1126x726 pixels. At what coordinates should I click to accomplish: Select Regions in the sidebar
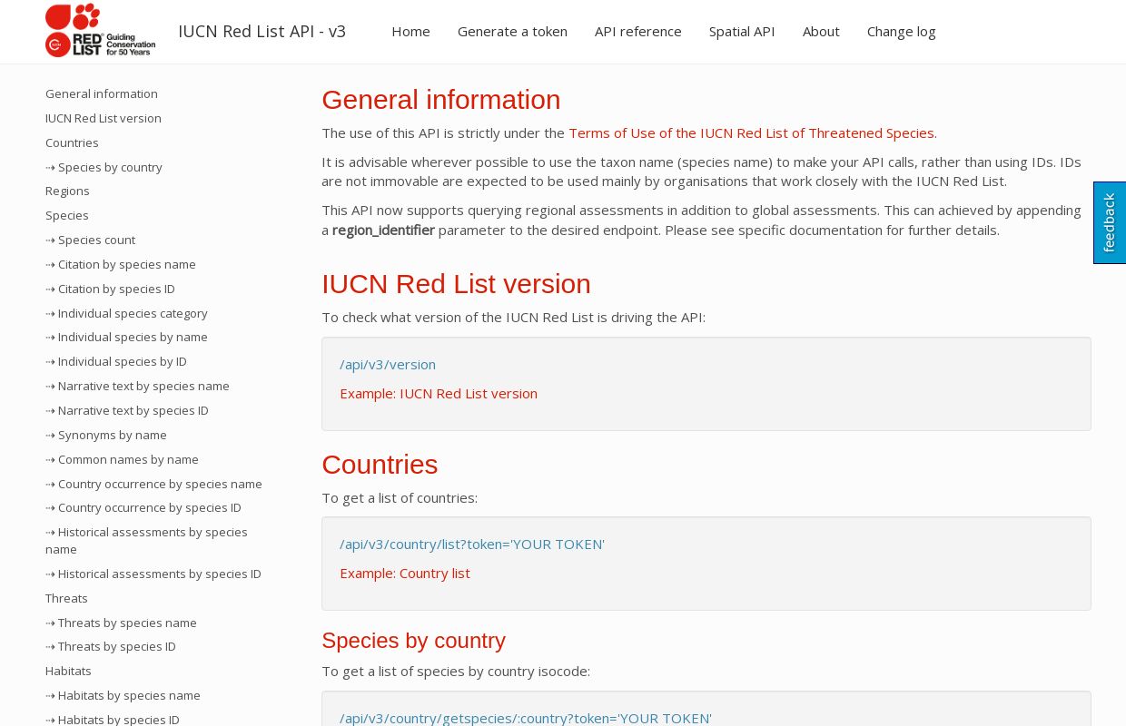[67, 191]
